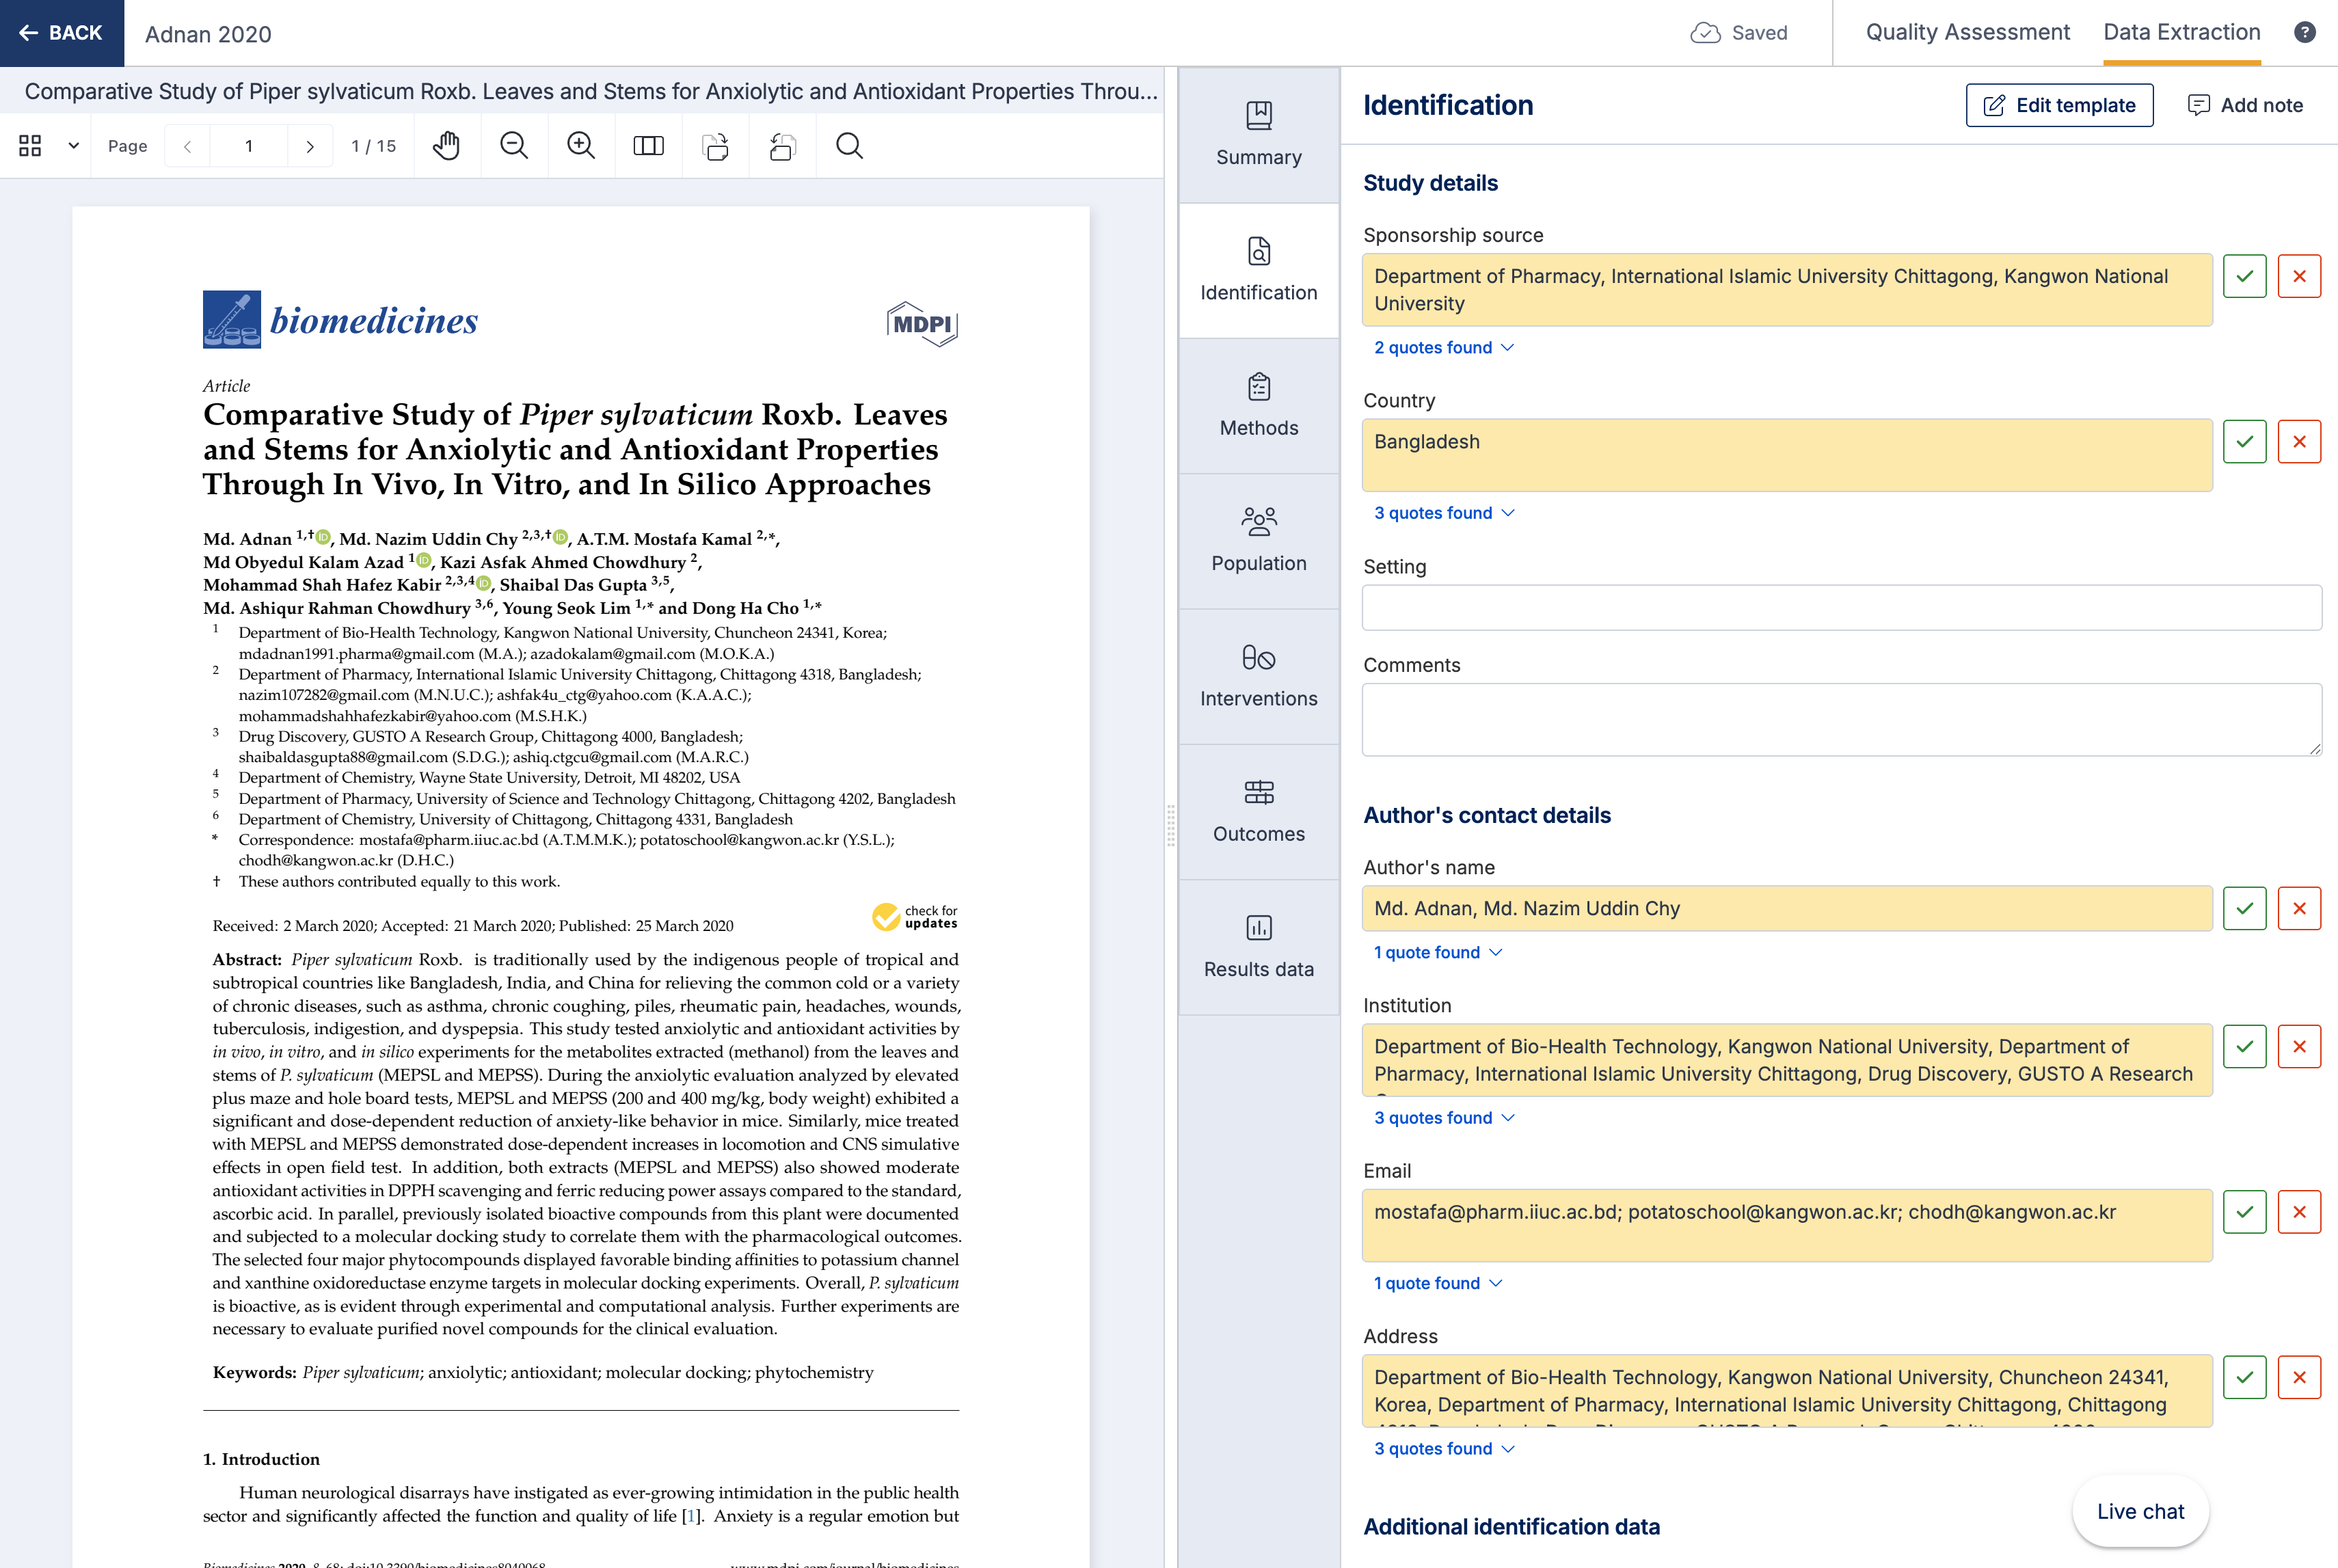Image resolution: width=2338 pixels, height=1568 pixels.
Task: Click the check for updates badge
Action: coord(914,916)
